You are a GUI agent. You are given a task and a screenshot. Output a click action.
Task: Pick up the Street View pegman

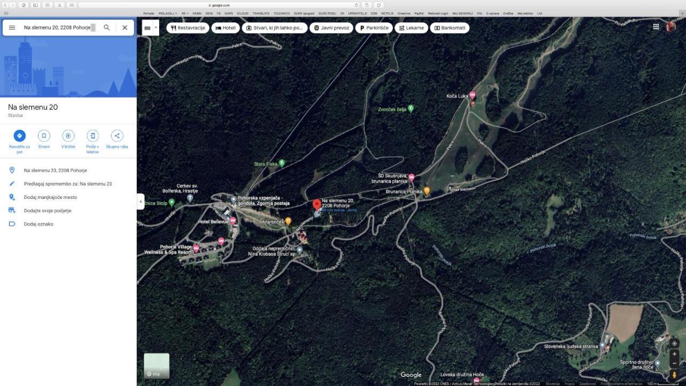674,375
